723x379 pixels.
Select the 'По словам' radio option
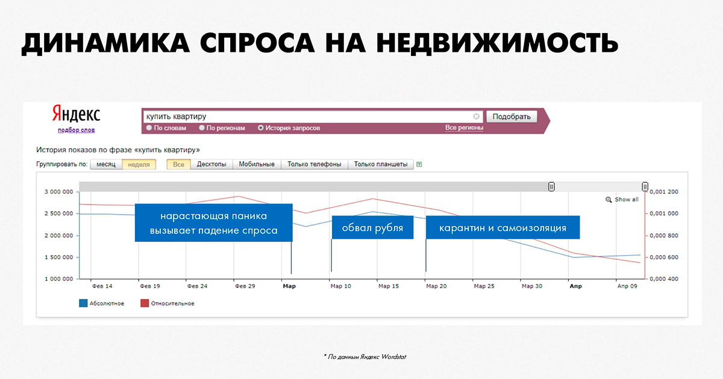pyautogui.click(x=149, y=128)
